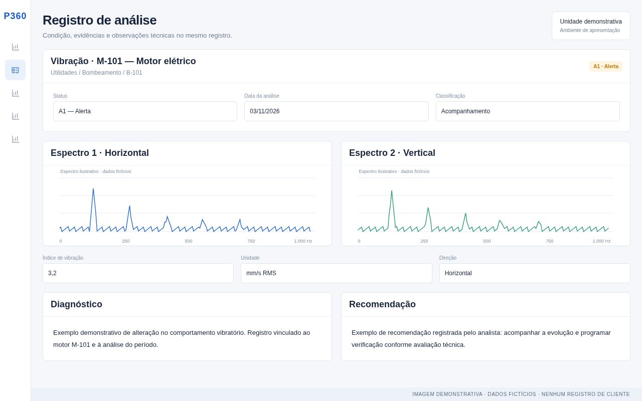Focus the Status field showing A1 — Alerta

145,111
